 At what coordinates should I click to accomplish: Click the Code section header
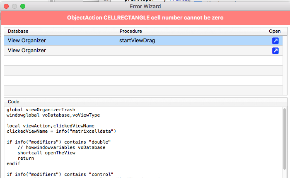(14, 102)
